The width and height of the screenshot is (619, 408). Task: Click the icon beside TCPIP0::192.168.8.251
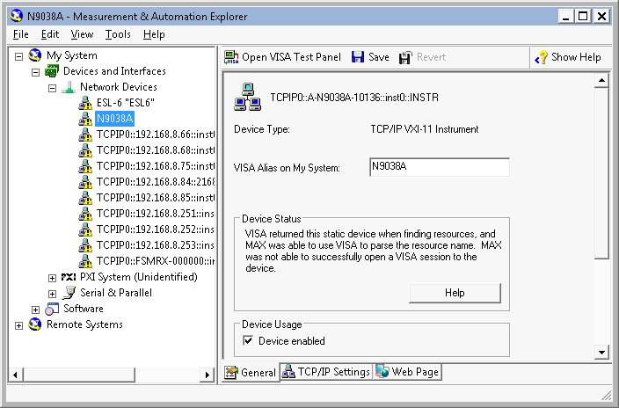click(85, 214)
